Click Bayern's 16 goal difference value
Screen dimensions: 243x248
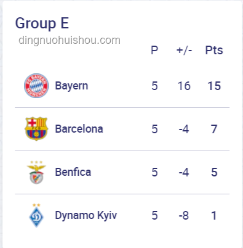[x=184, y=86]
